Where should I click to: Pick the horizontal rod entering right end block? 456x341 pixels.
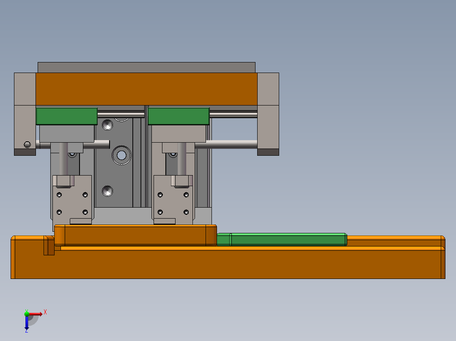226,144
